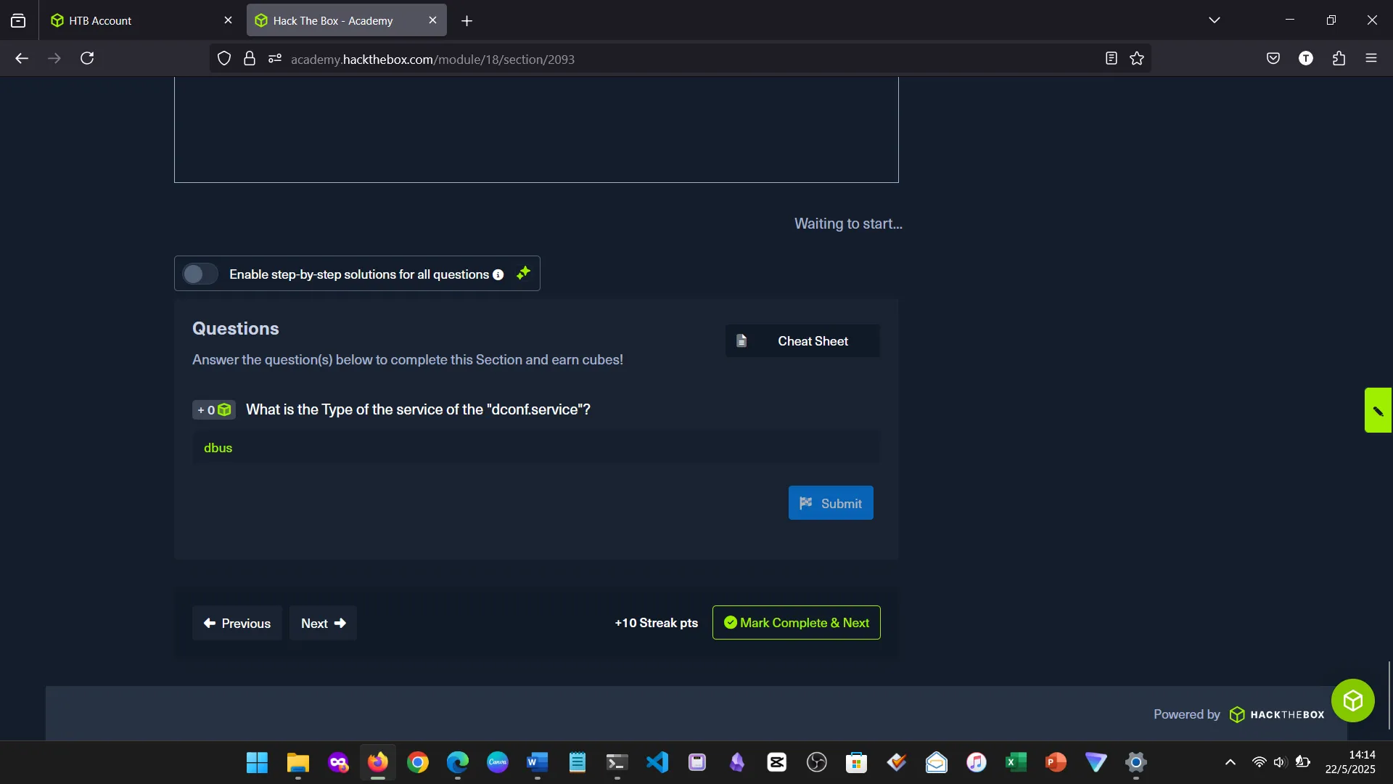The width and height of the screenshot is (1393, 784).
Task: Open the Cheat Sheet document
Action: pyautogui.click(x=802, y=341)
